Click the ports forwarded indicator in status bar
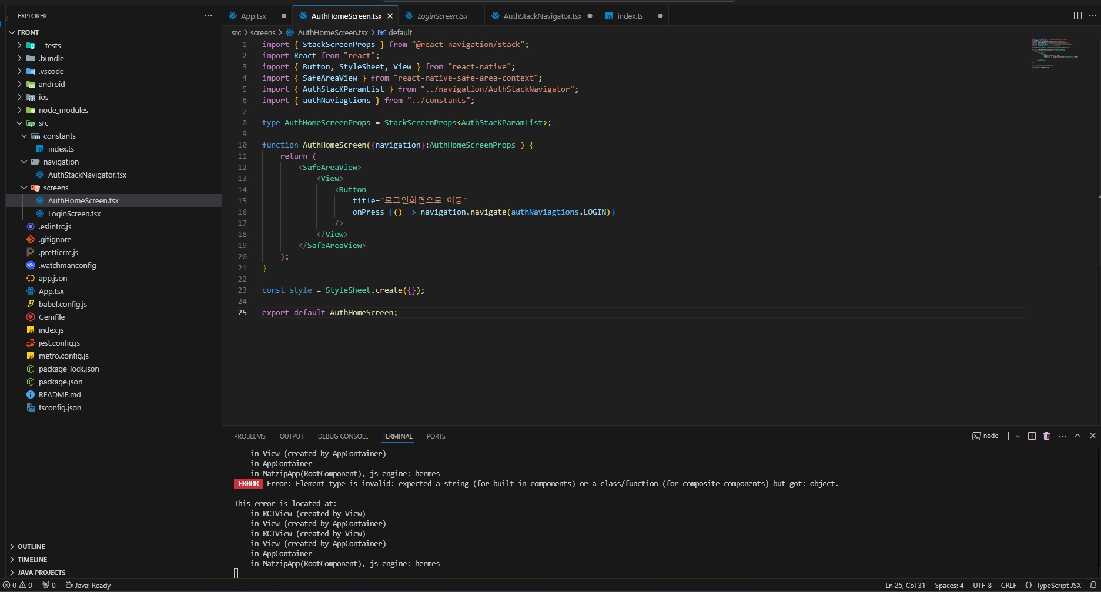 pos(49,585)
